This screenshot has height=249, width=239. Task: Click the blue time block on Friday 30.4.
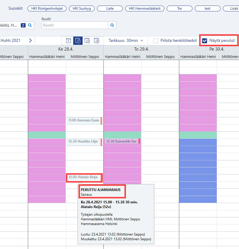pyautogui.click(x=198, y=171)
